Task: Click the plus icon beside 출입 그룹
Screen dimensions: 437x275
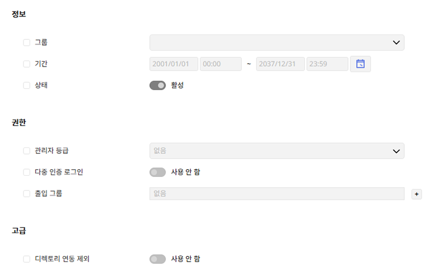Action: [x=416, y=194]
